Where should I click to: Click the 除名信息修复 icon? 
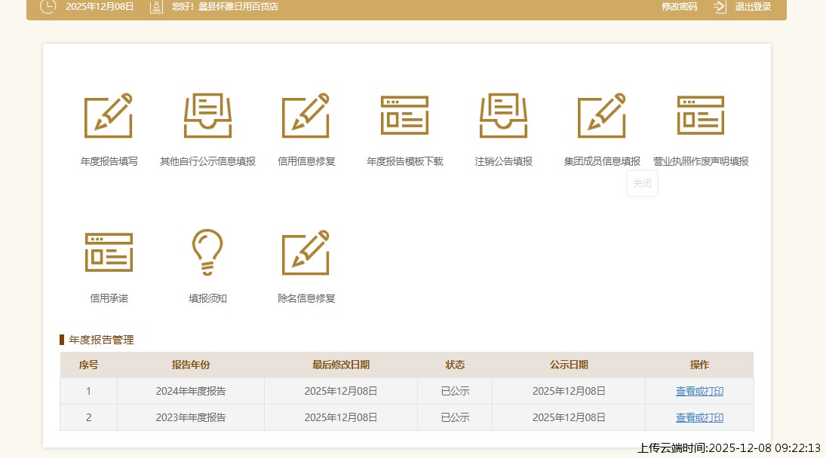(306, 252)
